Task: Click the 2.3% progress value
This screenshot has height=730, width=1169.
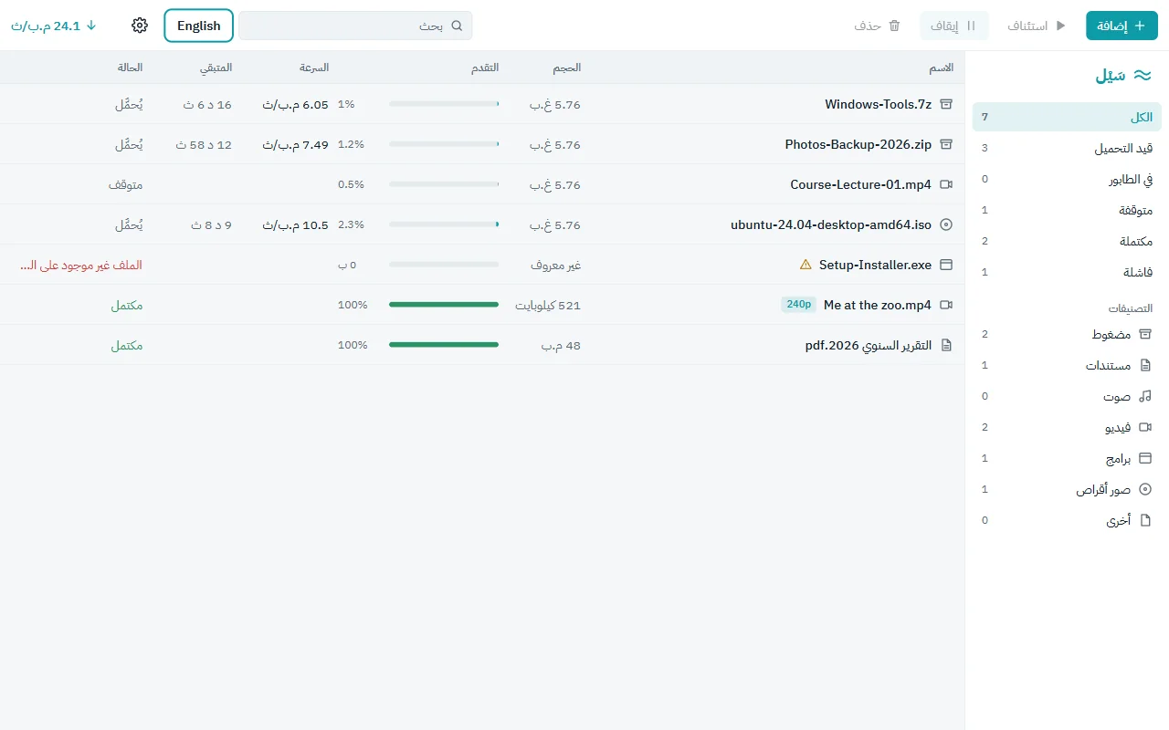Action: [x=351, y=224]
